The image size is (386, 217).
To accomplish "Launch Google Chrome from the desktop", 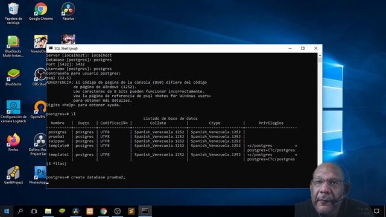I will [x=40, y=11].
